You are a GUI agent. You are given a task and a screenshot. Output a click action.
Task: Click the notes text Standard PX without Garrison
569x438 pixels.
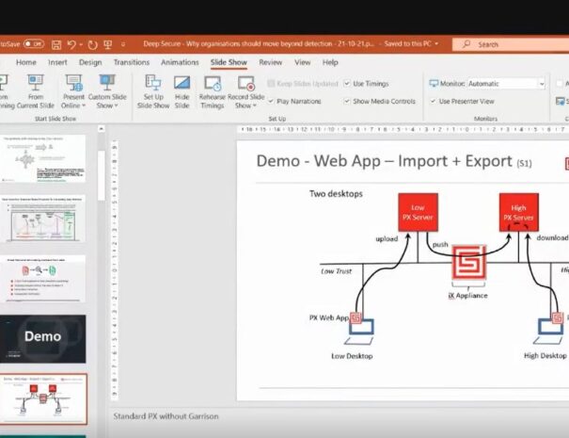[x=166, y=416]
